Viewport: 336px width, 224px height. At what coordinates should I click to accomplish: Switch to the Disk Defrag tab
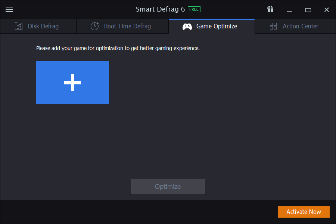(43, 26)
